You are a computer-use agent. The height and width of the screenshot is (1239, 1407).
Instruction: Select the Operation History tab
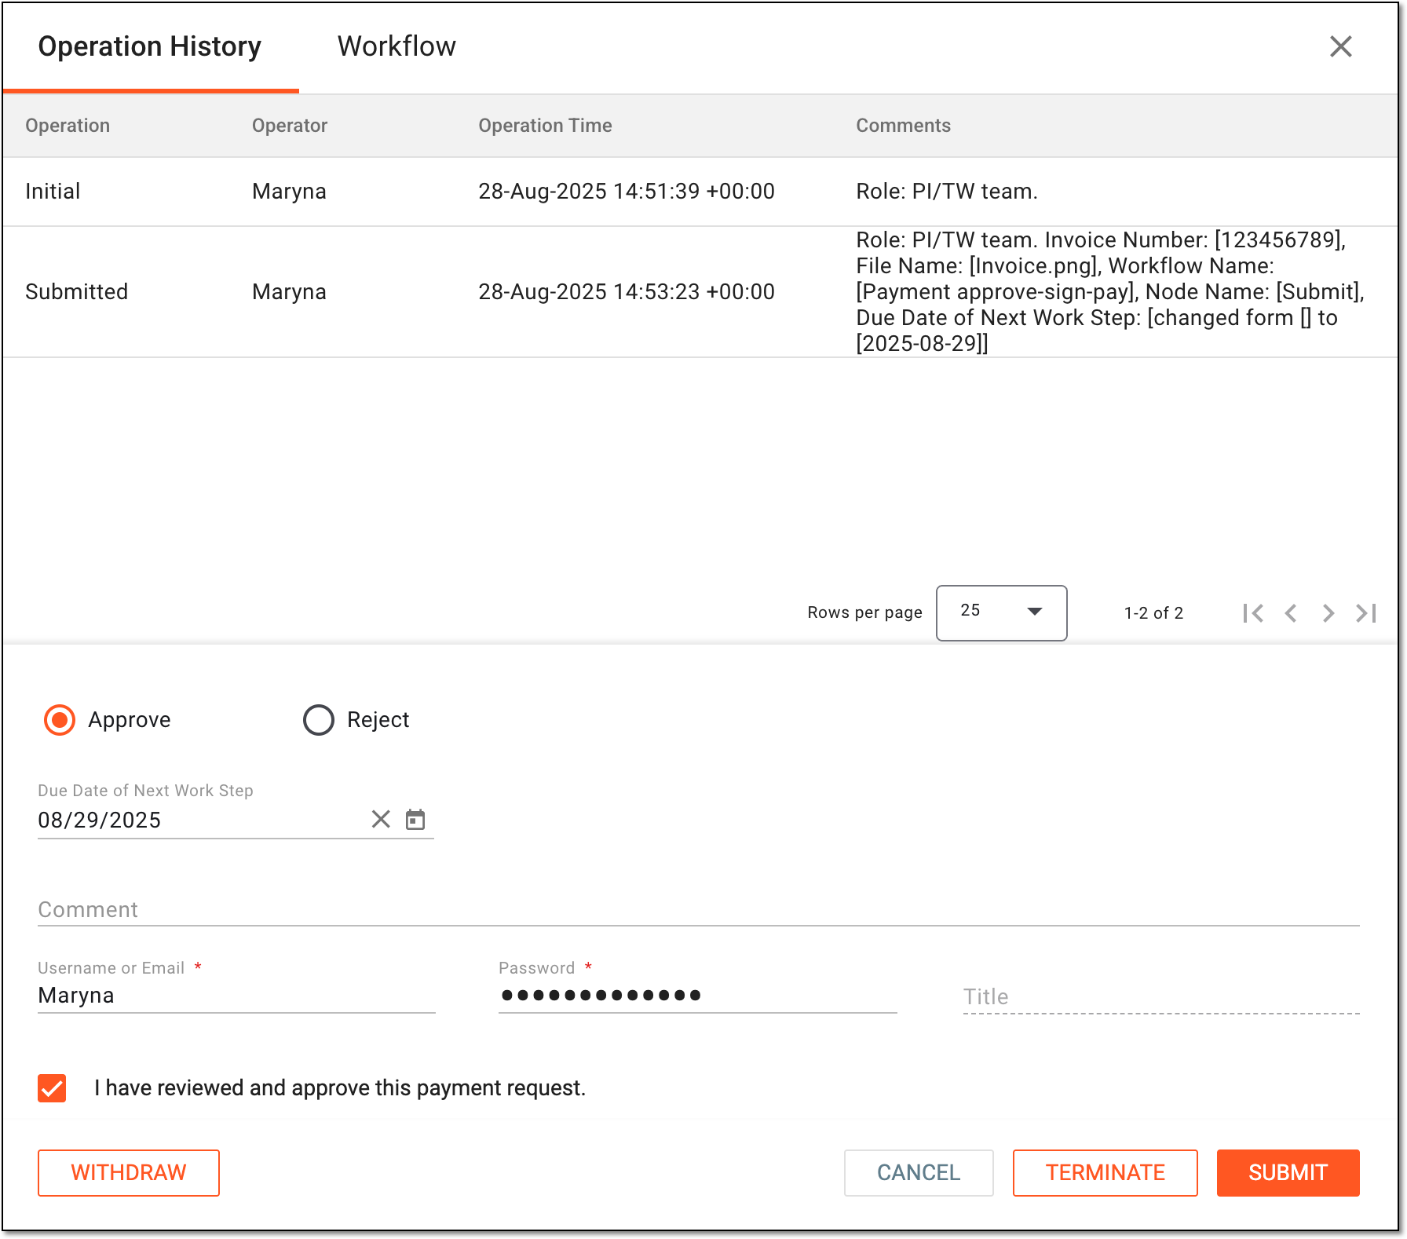[150, 46]
